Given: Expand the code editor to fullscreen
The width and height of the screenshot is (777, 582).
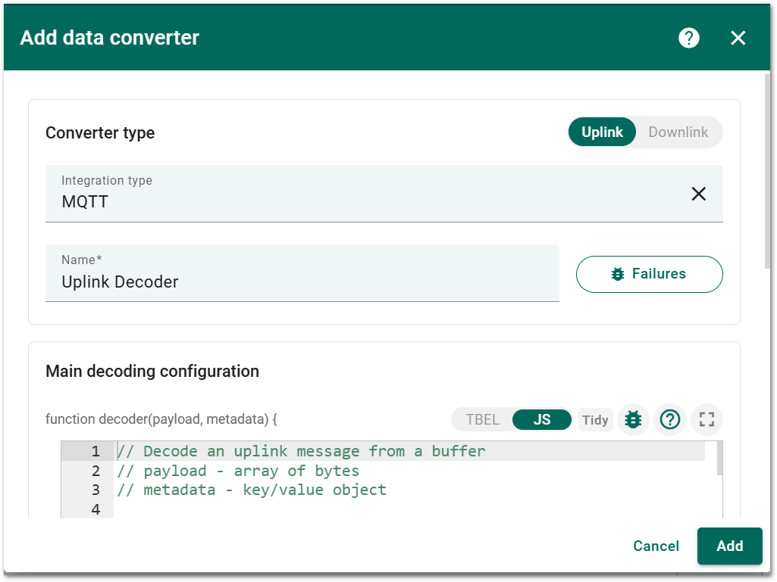Looking at the screenshot, I should coord(706,419).
